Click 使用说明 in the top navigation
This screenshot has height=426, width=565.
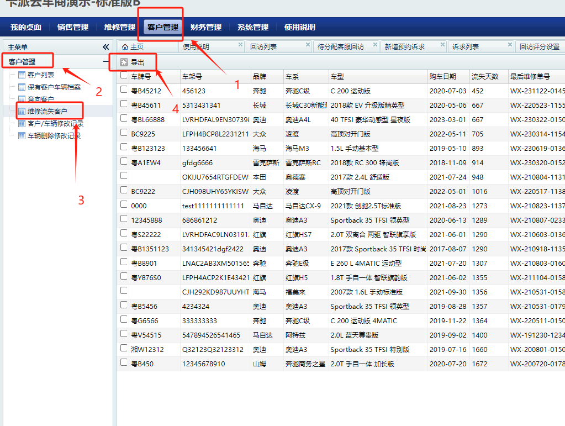point(299,27)
